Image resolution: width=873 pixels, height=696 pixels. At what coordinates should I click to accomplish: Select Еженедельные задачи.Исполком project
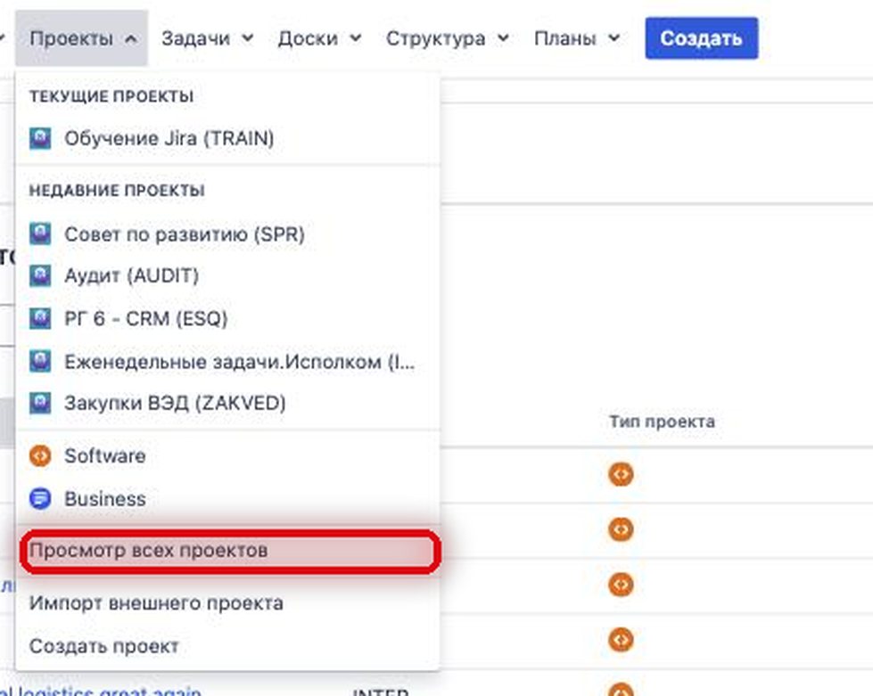pyautogui.click(x=227, y=362)
